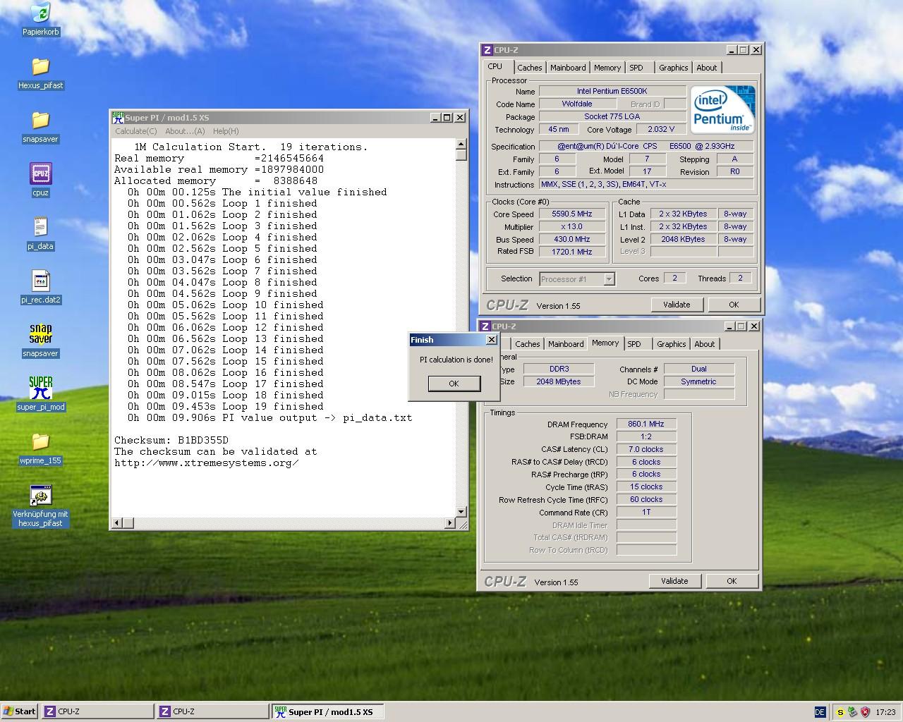
Task: Expand the Processor #1 selection dropdown
Action: (609, 279)
